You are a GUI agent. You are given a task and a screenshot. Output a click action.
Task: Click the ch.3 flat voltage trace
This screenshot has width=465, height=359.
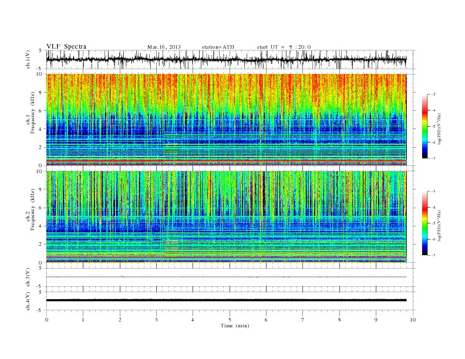click(x=226, y=277)
